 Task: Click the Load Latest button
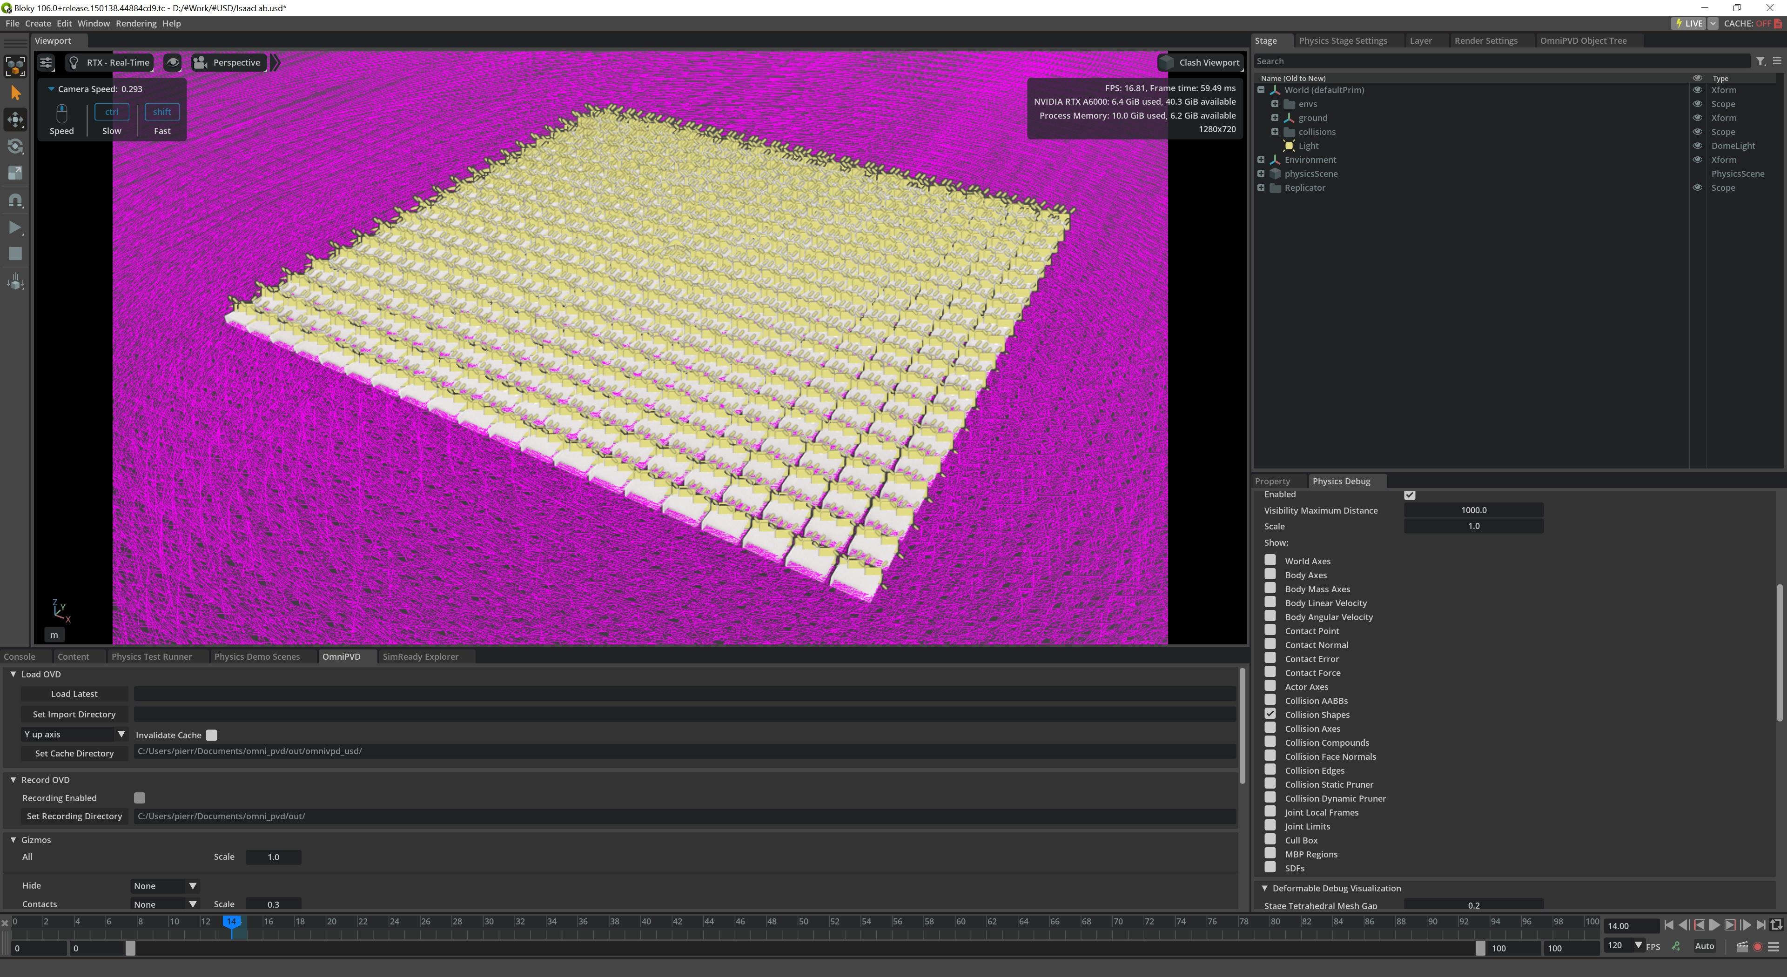74,694
